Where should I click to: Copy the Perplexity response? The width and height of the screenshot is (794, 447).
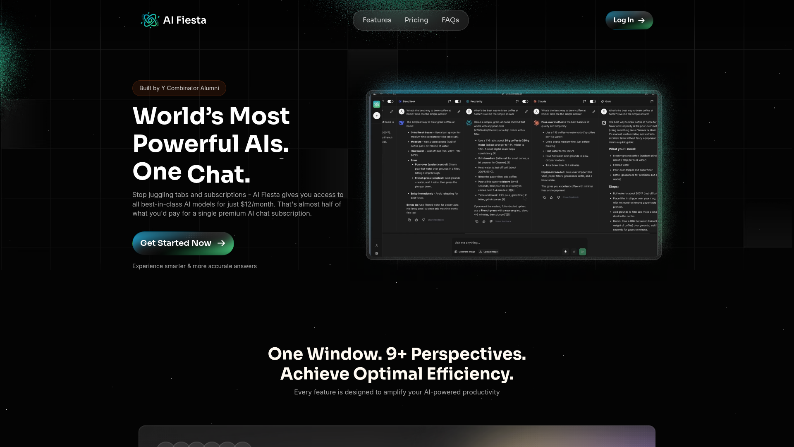click(x=477, y=221)
